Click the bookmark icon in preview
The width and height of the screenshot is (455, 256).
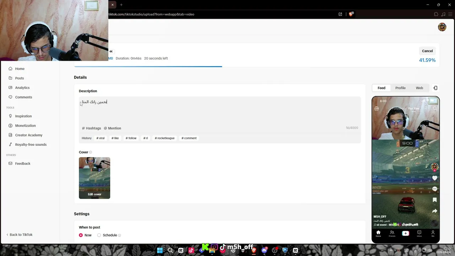click(x=434, y=200)
